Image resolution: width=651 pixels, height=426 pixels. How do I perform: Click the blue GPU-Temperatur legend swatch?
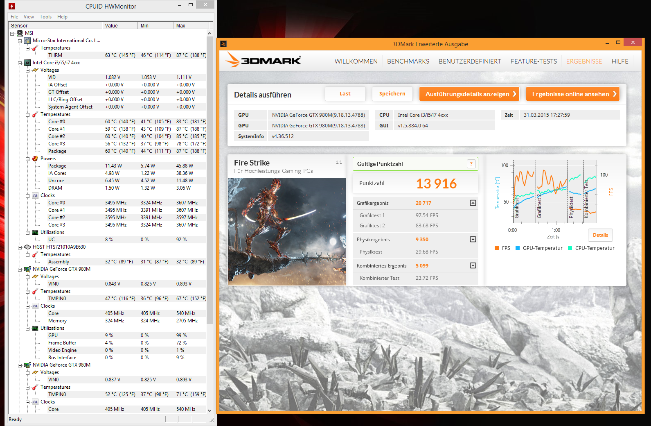point(518,248)
